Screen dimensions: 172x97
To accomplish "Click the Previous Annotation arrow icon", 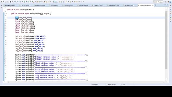I will tap(70, 2).
